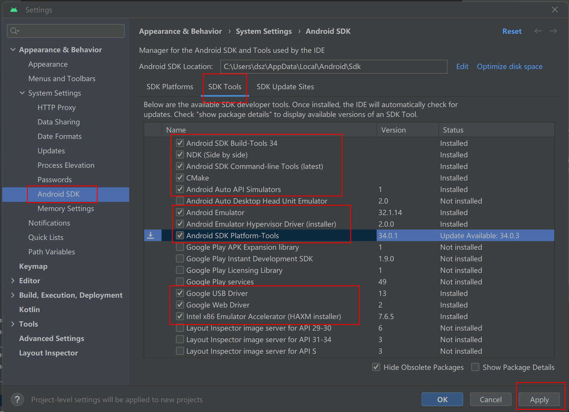Select Android Auto API Simulators row name

pyautogui.click(x=234, y=190)
